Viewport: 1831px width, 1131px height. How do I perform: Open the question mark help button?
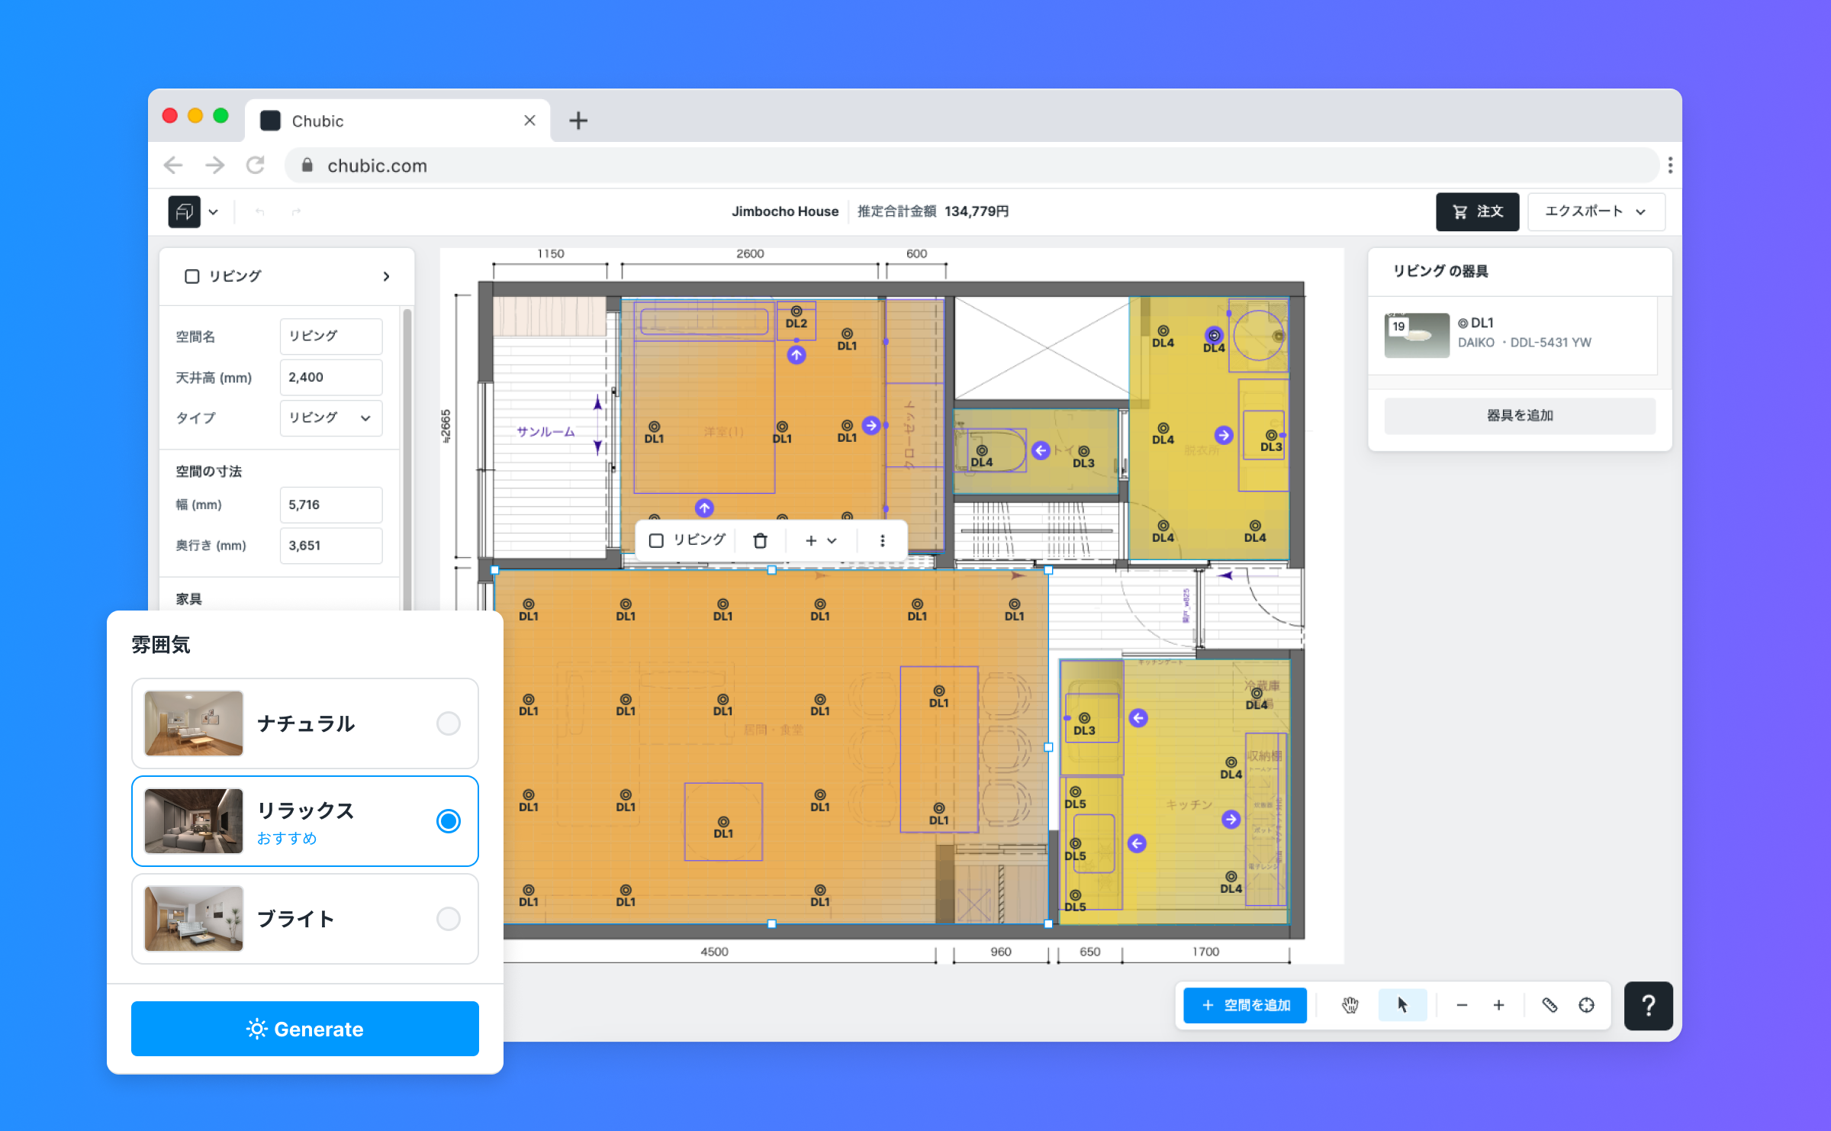1648,1005
